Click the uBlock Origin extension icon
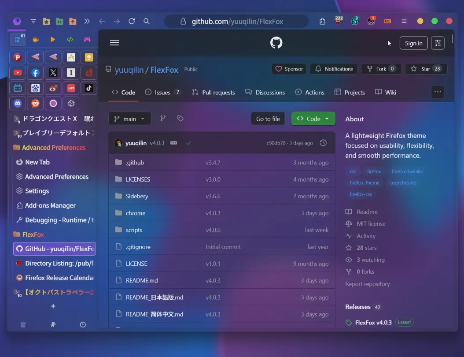Screen dimensions: 464x357 [x=339, y=21]
